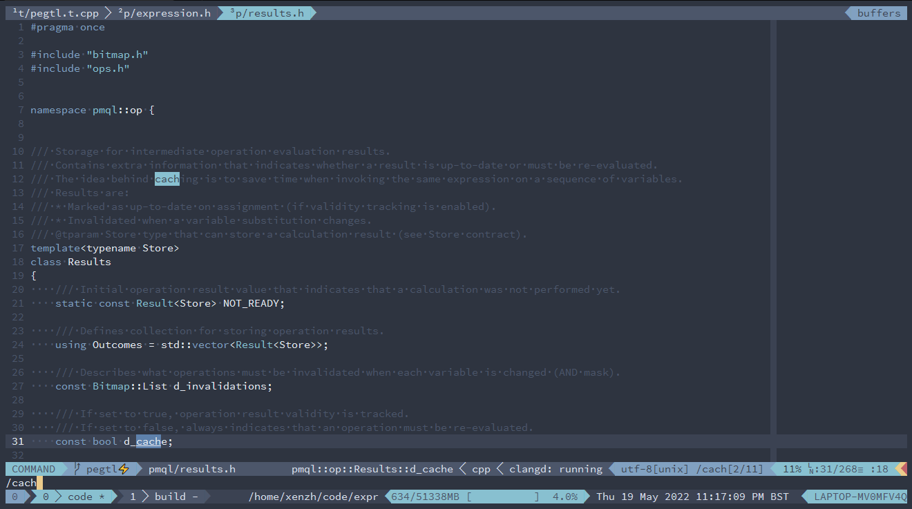Click tmux session number 0 badge
Image resolution: width=912 pixels, height=509 pixels.
tap(15, 497)
